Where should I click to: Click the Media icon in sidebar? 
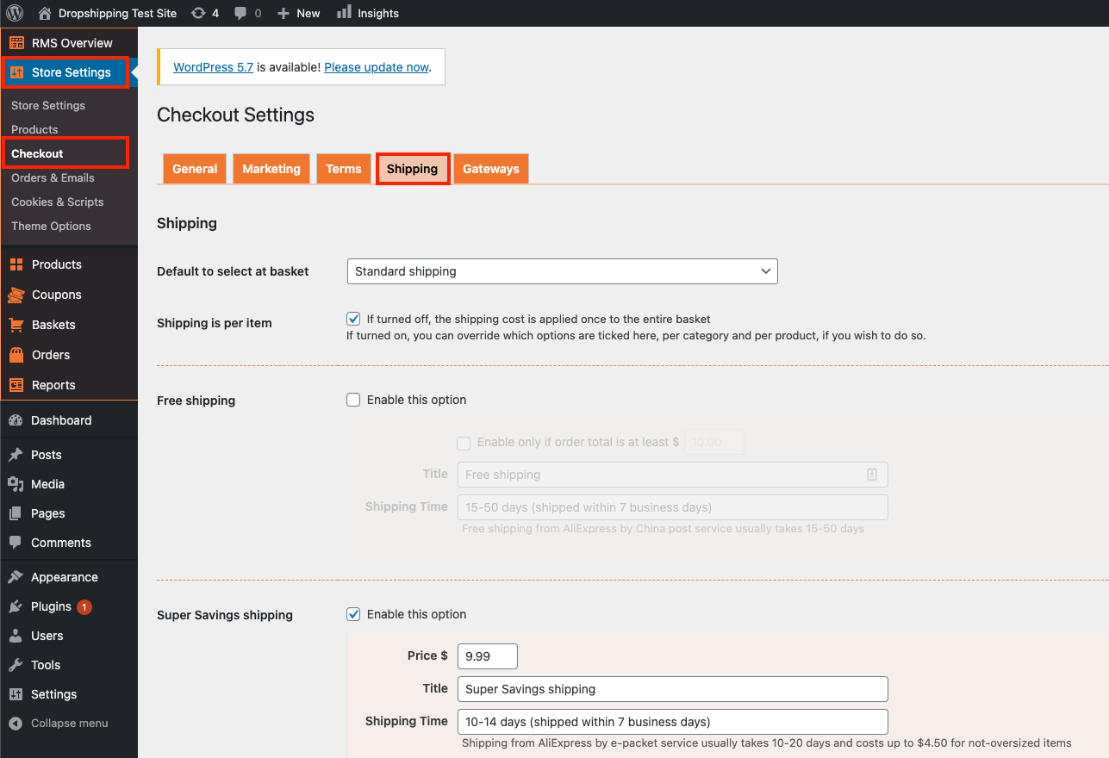click(16, 484)
